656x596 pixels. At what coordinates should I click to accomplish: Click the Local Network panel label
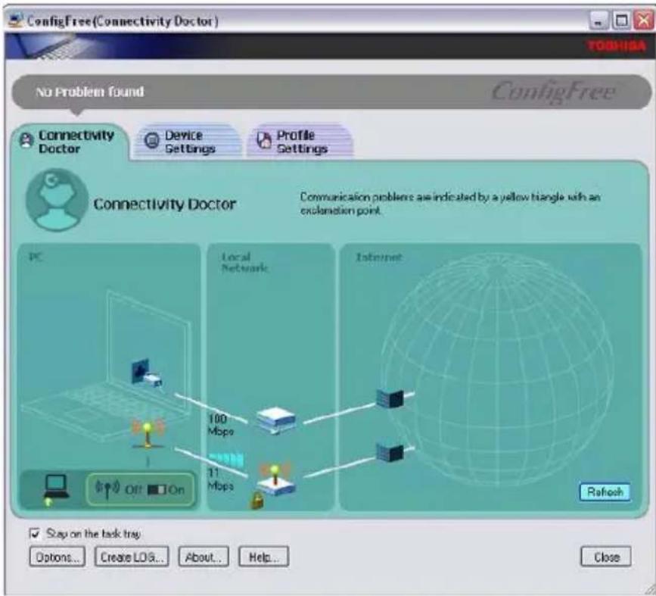[244, 262]
